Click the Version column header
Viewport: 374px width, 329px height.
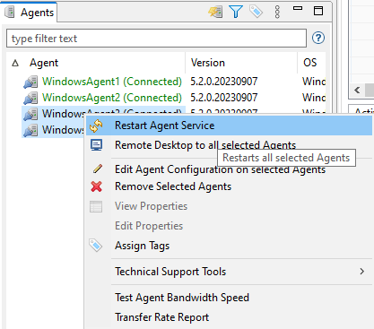208,63
